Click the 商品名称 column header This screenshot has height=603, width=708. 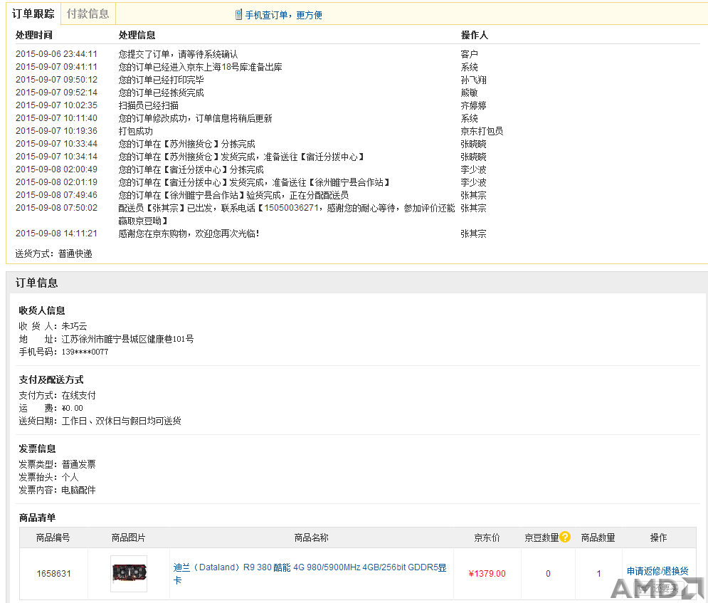(311, 538)
